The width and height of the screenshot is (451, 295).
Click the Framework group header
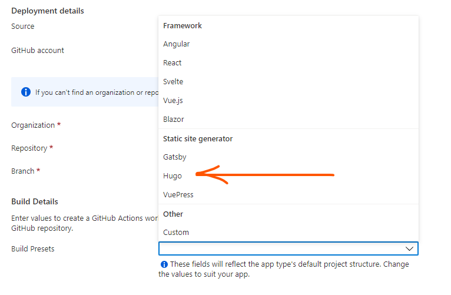pyautogui.click(x=183, y=25)
